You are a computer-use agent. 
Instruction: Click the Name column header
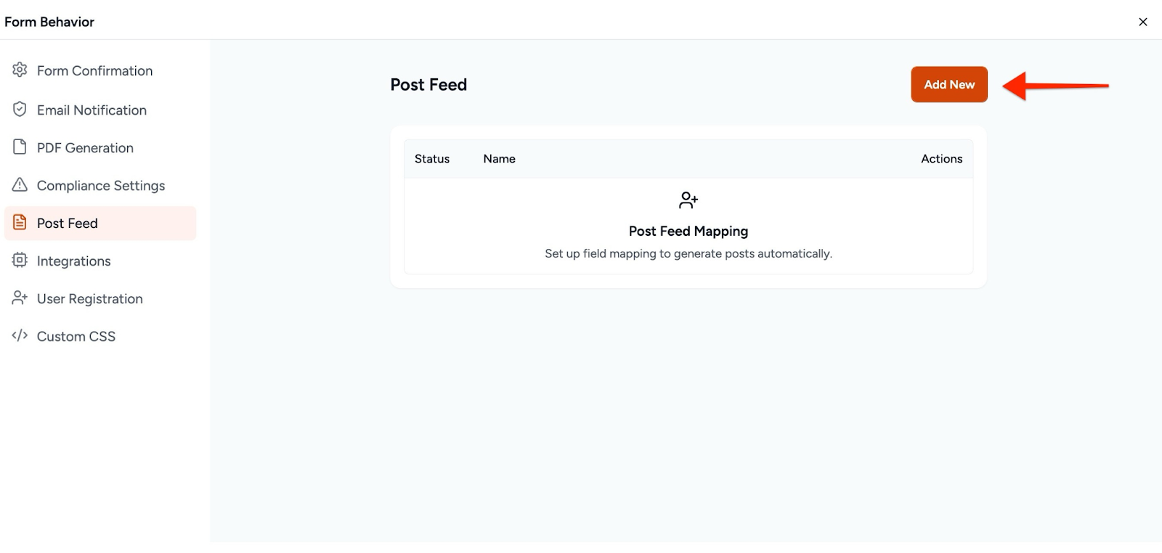499,159
